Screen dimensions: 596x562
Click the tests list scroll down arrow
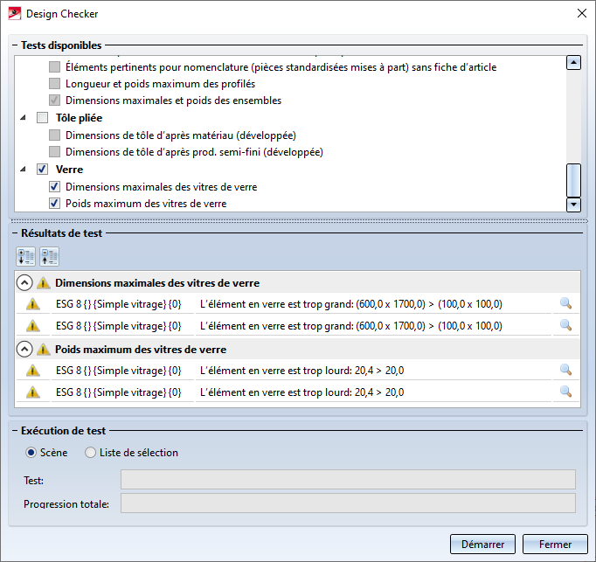tap(573, 205)
